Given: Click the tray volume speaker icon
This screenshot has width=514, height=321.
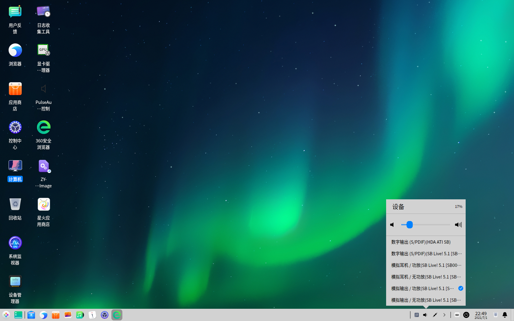Looking at the screenshot, I should tap(425, 315).
